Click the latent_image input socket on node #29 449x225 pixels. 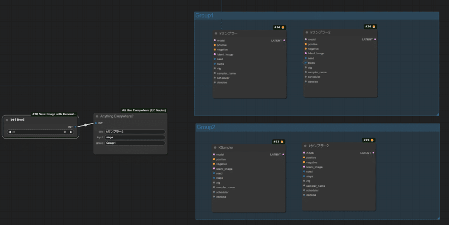tap(304, 167)
